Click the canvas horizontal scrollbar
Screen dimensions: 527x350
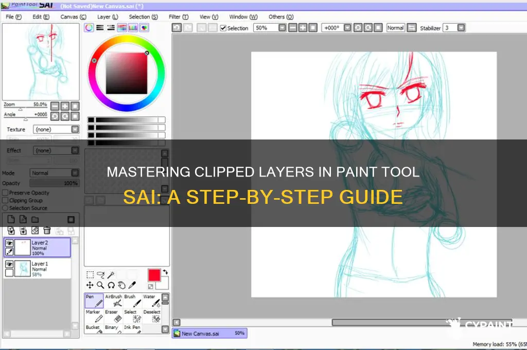[422, 322]
